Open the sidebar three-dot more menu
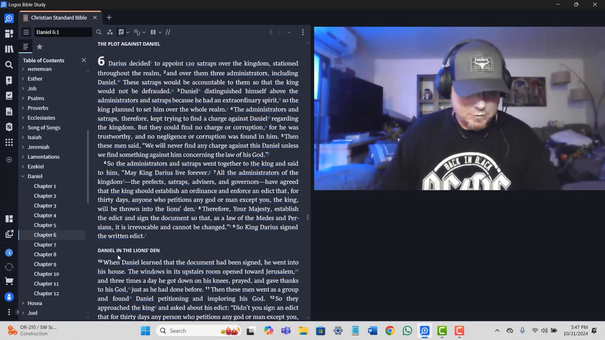 click(x=9, y=312)
